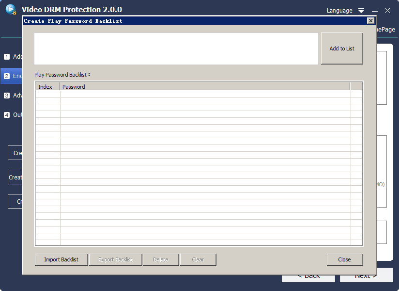Click the Add to List button
This screenshot has width=399, height=291.
click(x=342, y=48)
